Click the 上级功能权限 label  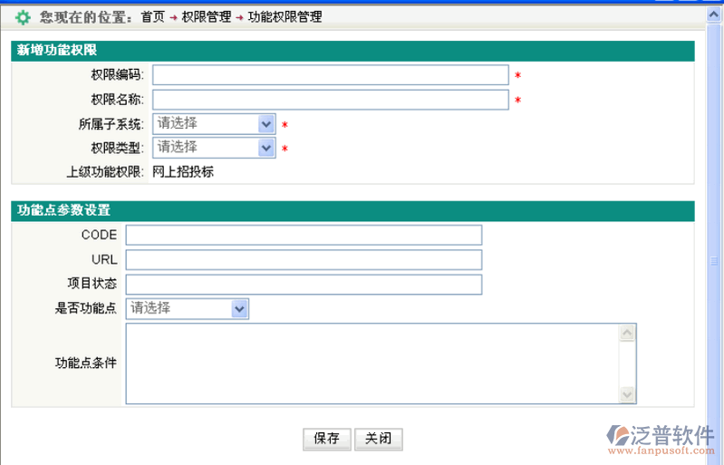point(105,172)
